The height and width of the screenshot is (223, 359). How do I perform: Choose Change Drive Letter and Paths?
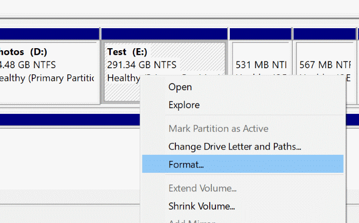tap(243, 147)
